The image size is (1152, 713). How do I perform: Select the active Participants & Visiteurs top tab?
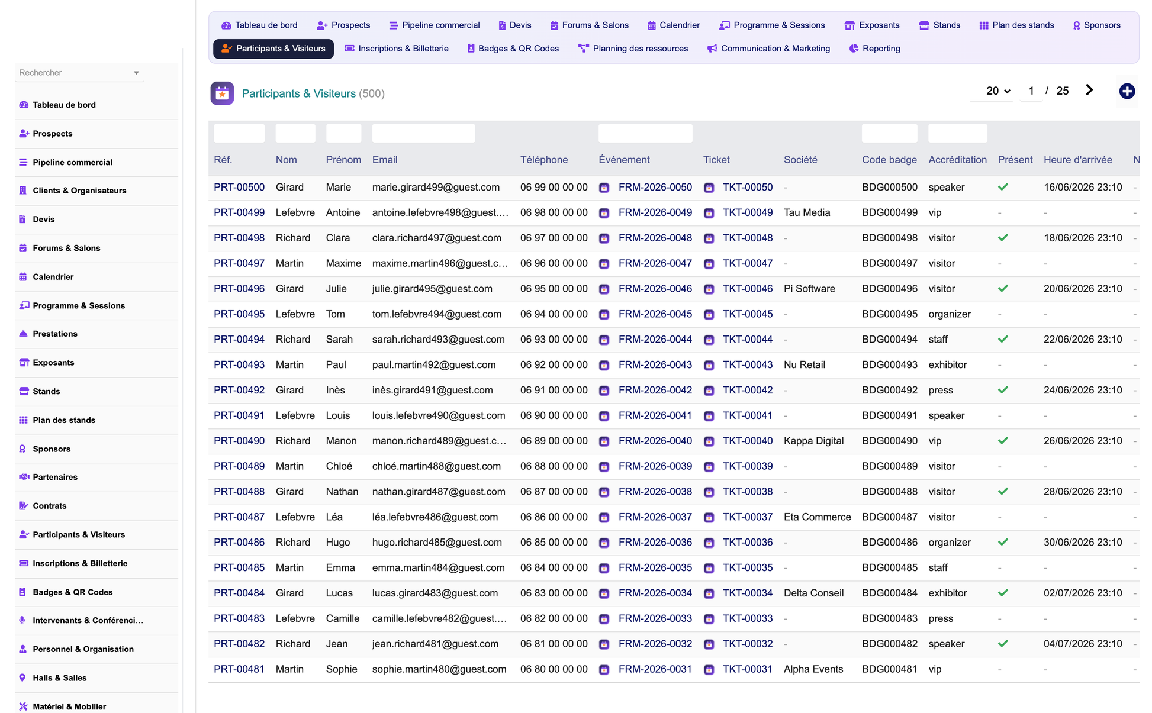tap(273, 49)
